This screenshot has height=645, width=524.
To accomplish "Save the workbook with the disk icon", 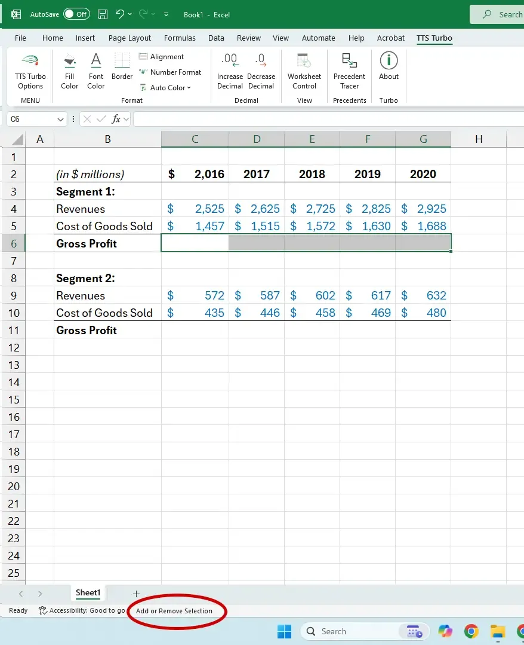I will pyautogui.click(x=103, y=14).
